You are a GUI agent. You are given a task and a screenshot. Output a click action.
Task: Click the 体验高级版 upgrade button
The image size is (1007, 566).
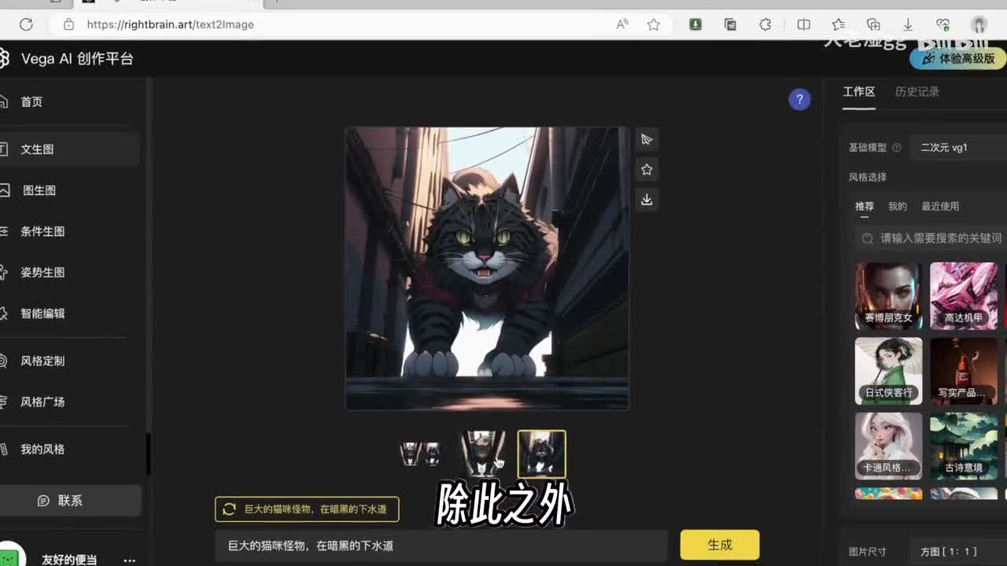(x=958, y=58)
